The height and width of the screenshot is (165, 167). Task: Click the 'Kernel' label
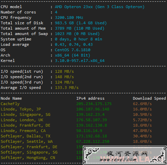pyautogui.click(x=8, y=61)
